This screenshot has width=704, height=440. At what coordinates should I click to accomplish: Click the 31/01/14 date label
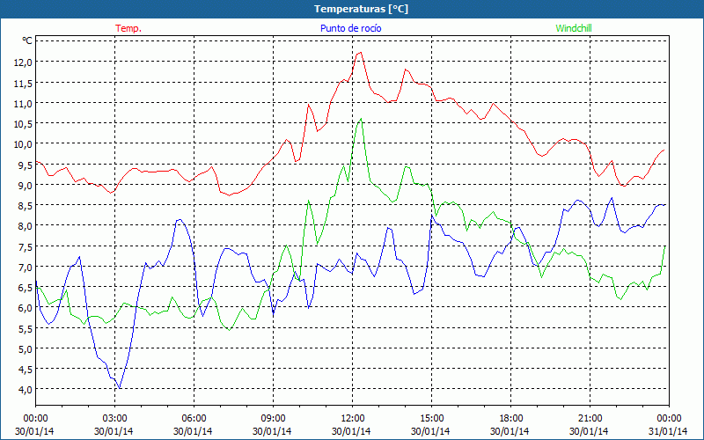pos(668,431)
